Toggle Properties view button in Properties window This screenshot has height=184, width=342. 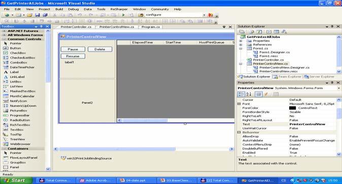click(x=258, y=94)
